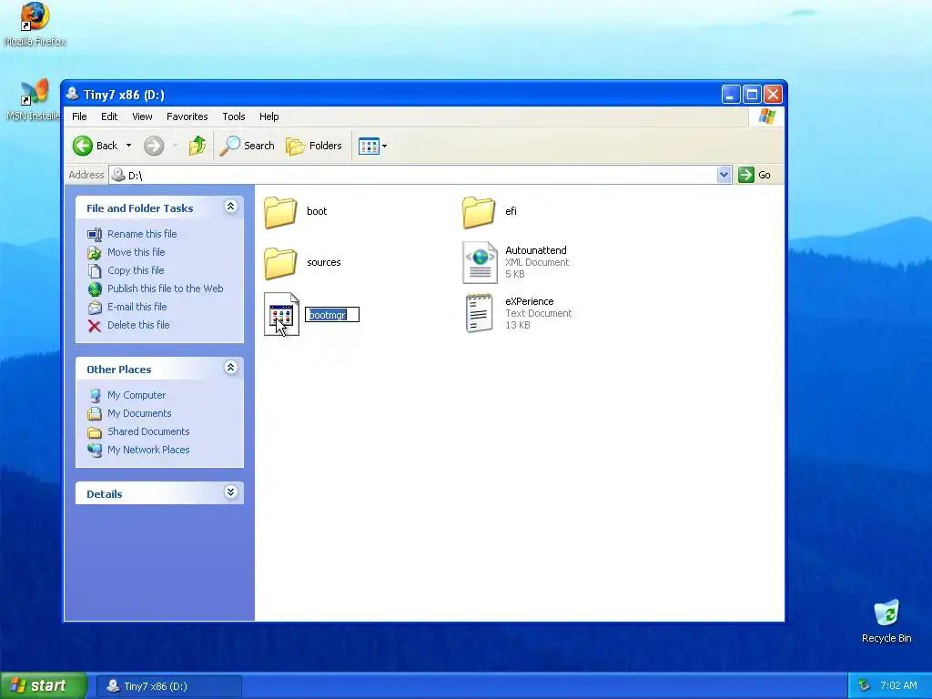Click the Rename this file link

(142, 234)
